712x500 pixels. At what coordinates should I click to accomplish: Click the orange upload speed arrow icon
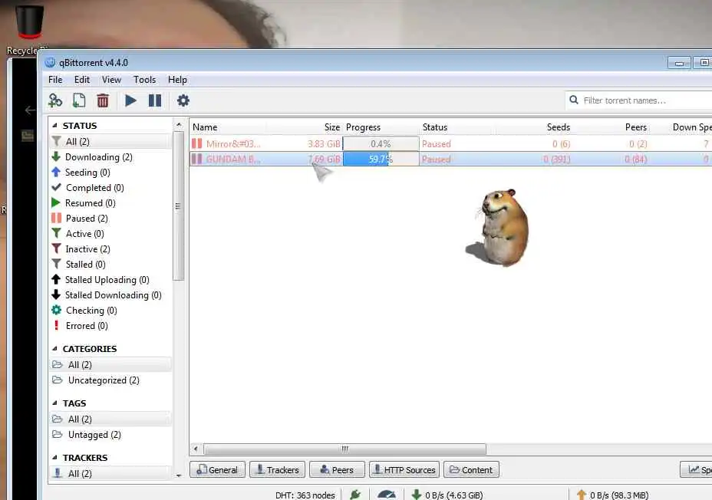pyautogui.click(x=582, y=495)
